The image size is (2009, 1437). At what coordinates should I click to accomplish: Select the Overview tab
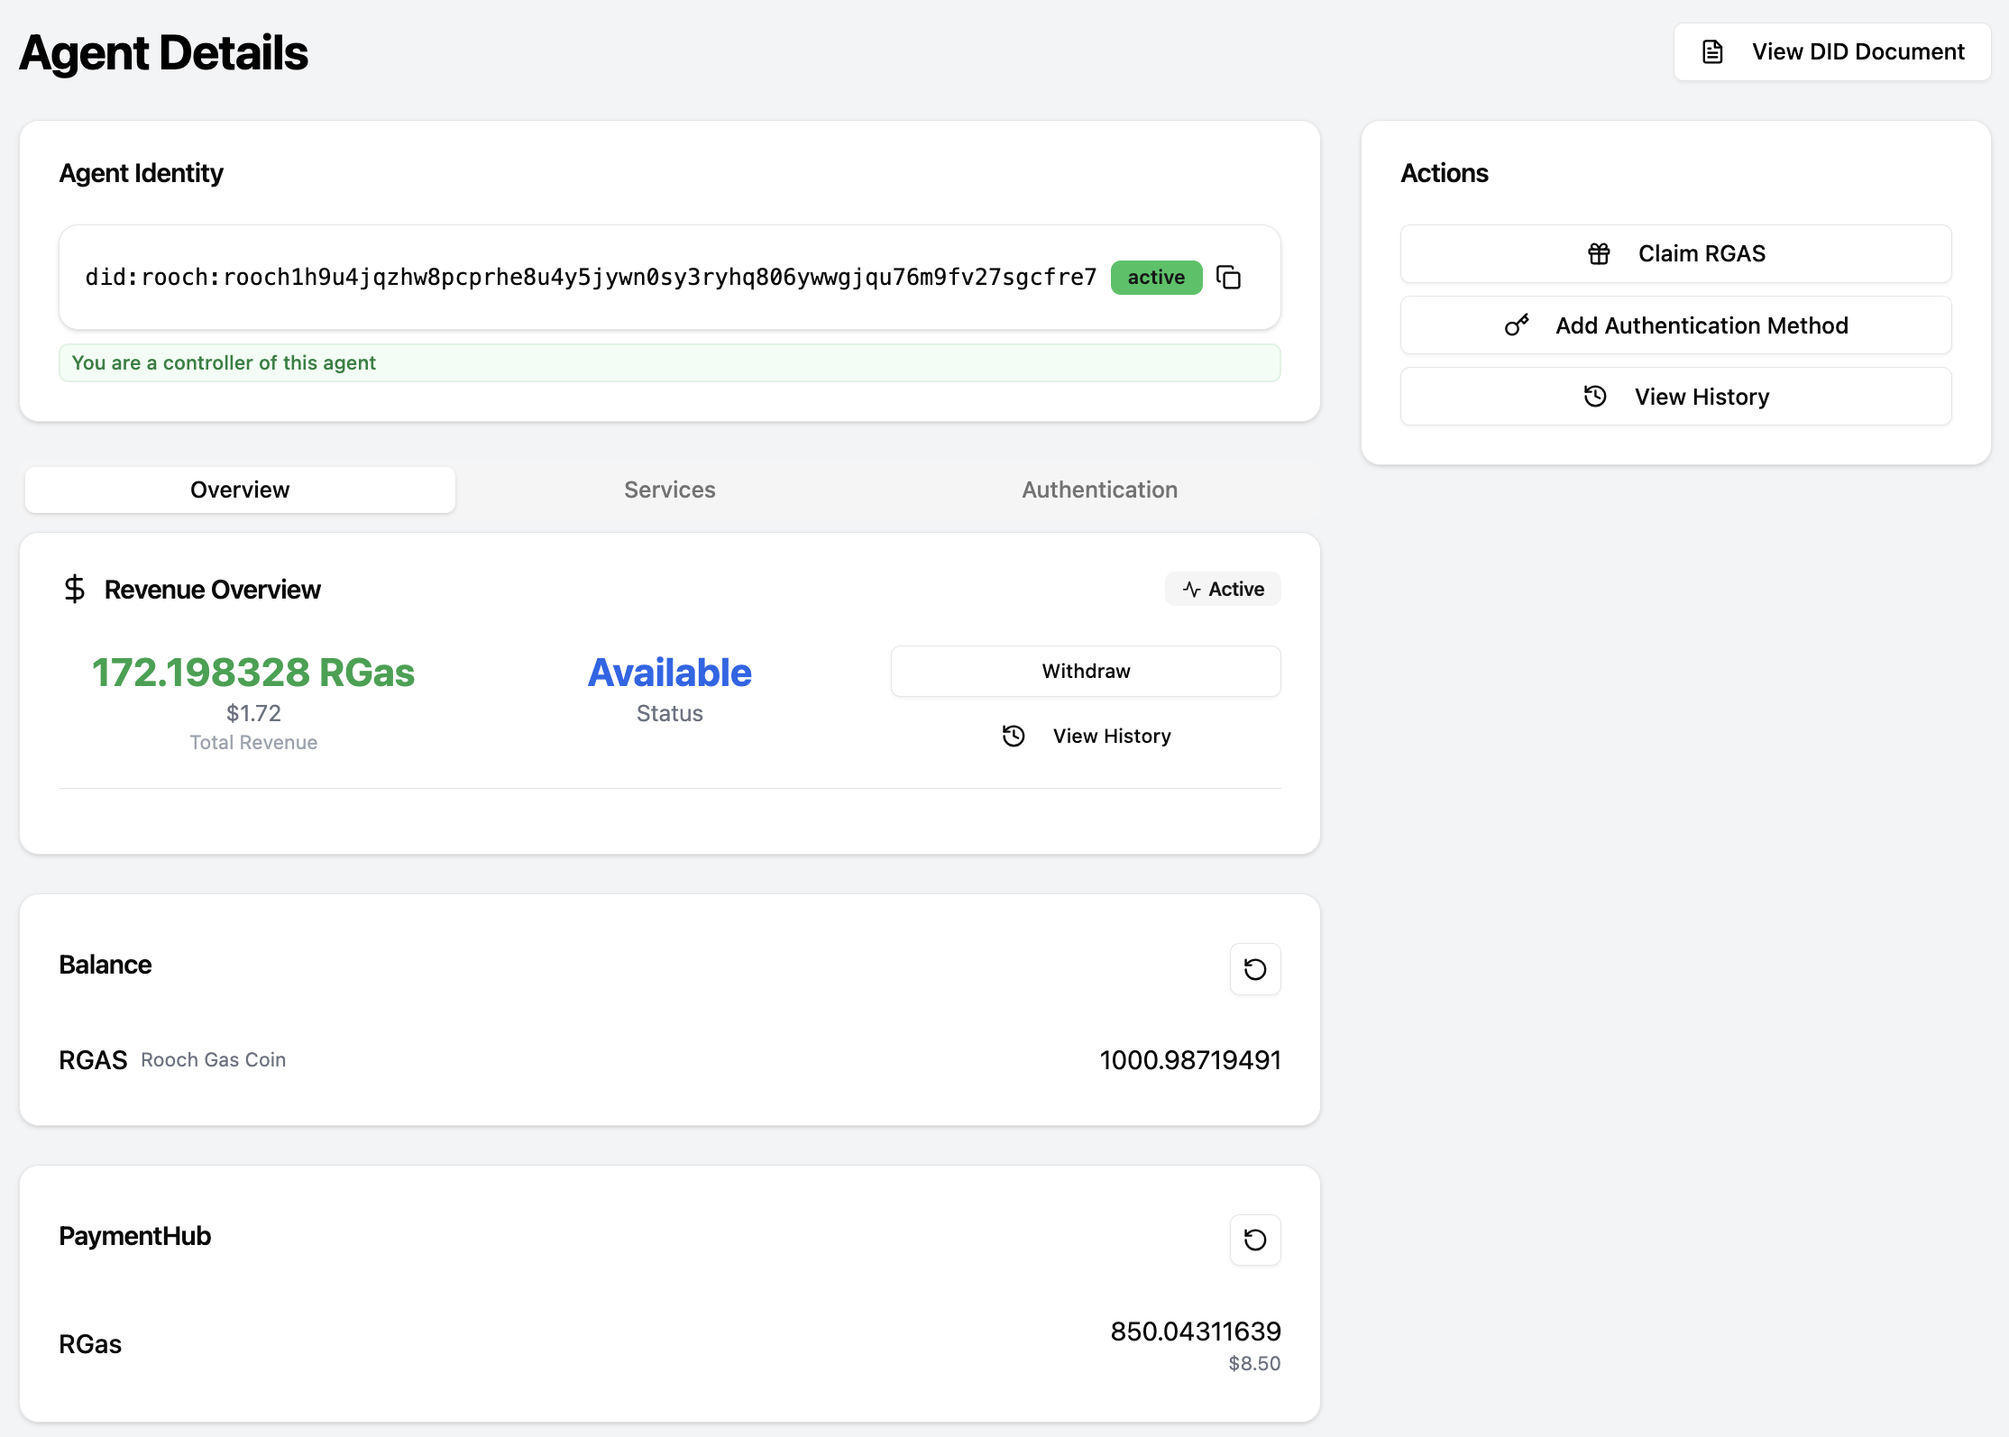click(x=240, y=490)
